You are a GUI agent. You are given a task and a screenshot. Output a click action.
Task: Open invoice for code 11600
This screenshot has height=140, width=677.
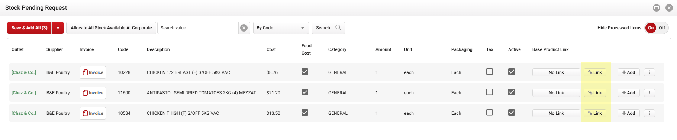click(93, 93)
